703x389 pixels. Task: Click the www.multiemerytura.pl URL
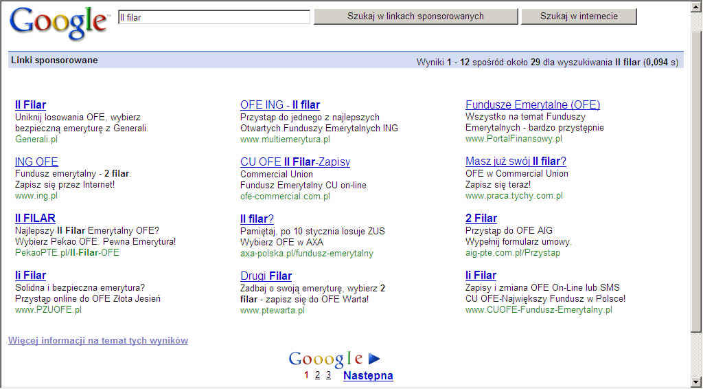pyautogui.click(x=285, y=140)
